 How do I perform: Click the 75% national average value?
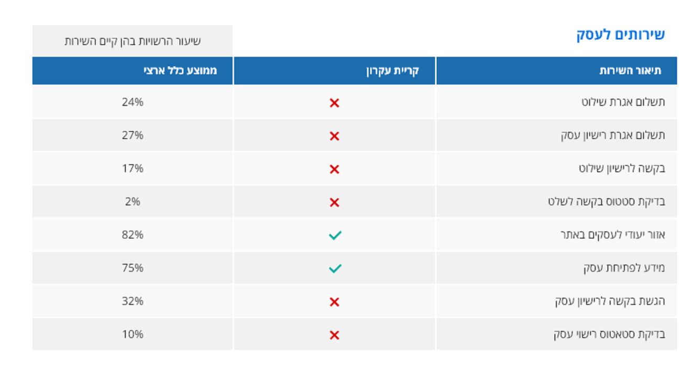pos(133,268)
